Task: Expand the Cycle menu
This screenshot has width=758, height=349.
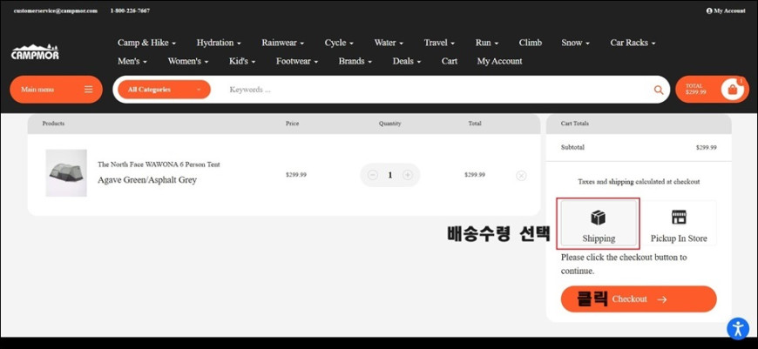Action: 340,43
